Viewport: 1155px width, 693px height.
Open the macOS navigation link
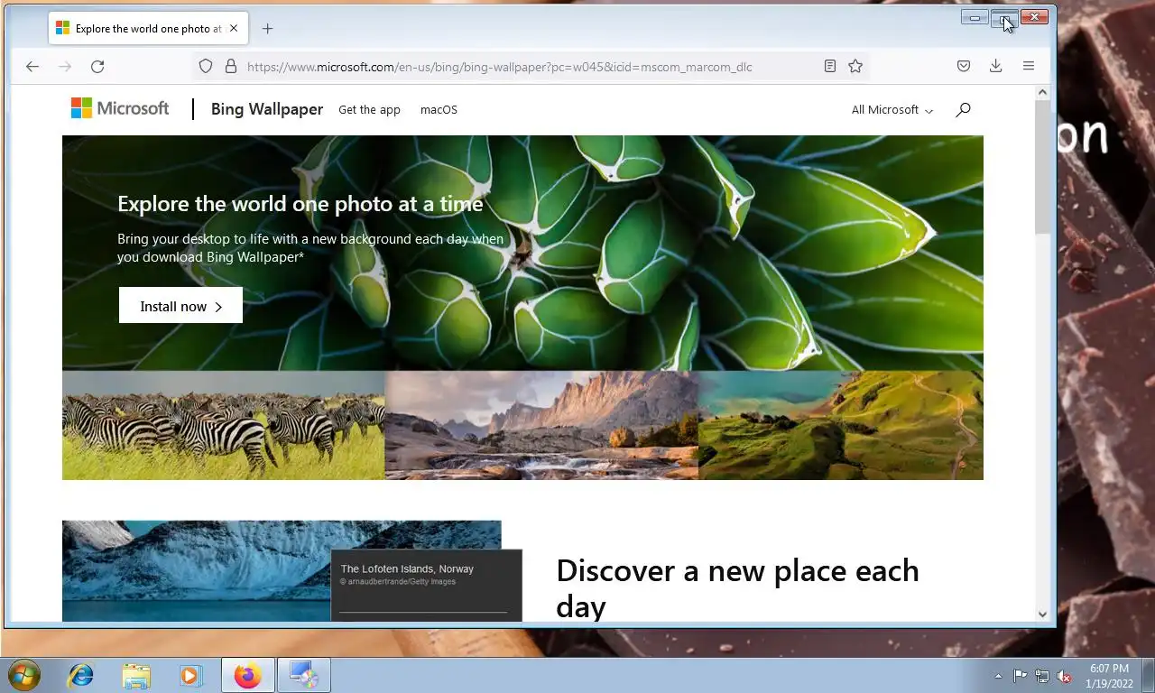(439, 109)
